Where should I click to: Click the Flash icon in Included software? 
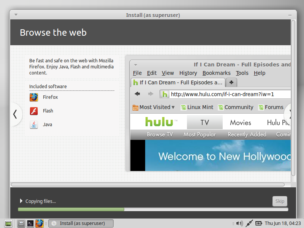coord(34,111)
